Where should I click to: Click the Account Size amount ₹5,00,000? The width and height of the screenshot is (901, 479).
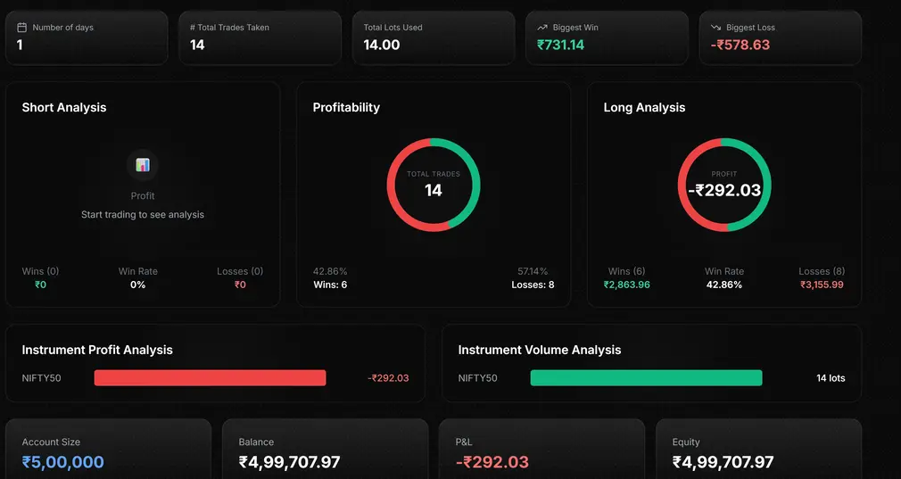63,462
